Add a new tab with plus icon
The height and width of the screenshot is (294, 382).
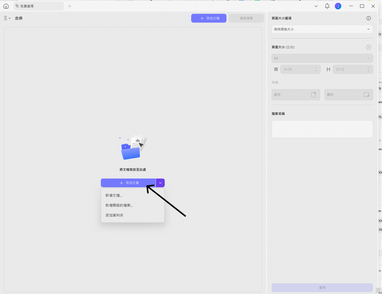[69, 6]
